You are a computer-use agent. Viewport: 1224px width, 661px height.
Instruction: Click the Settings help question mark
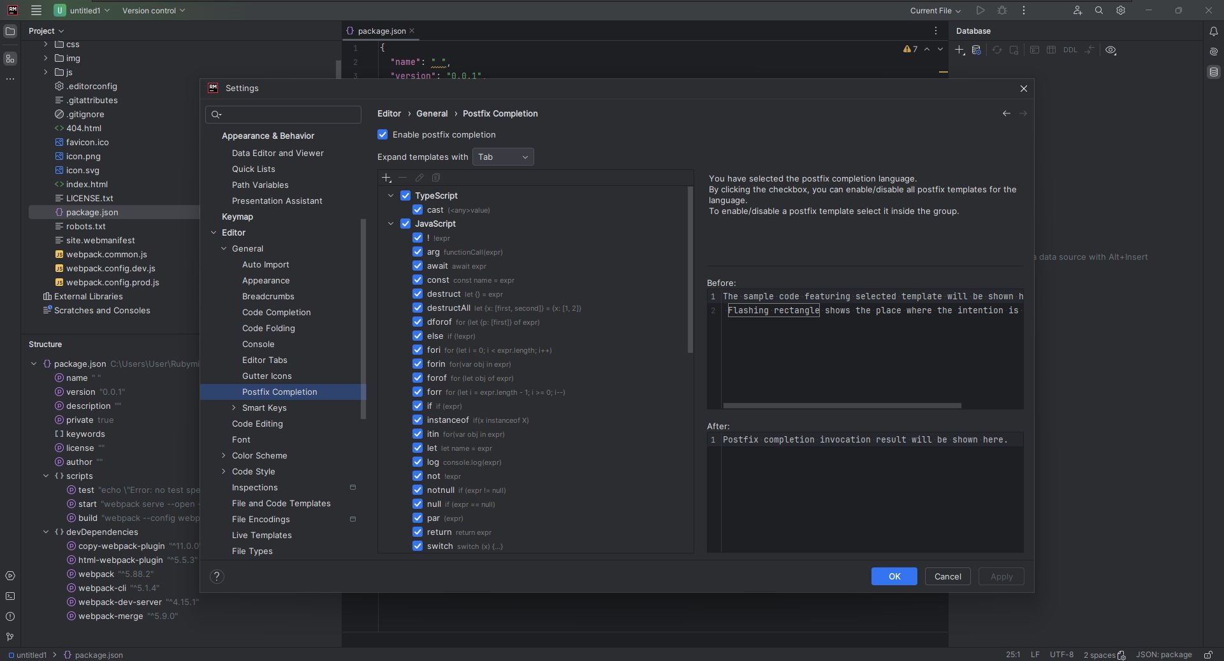pos(217,576)
